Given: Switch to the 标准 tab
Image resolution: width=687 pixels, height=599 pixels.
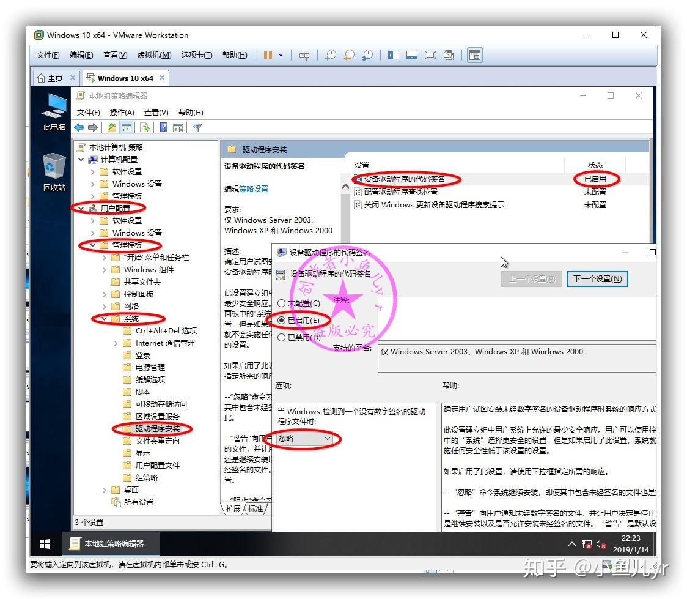Looking at the screenshot, I should tap(255, 508).
